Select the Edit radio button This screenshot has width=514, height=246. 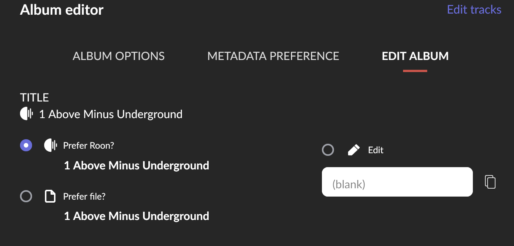[x=328, y=149]
